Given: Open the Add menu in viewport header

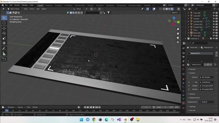Looking at the screenshot, I should tap(38, 9).
